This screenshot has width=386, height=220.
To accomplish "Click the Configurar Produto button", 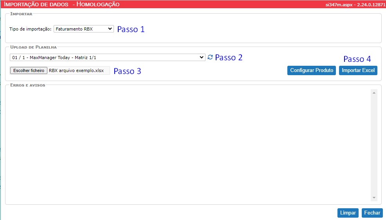I will [311, 70].
